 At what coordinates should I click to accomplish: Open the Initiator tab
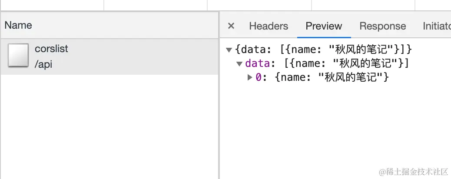coord(437,26)
